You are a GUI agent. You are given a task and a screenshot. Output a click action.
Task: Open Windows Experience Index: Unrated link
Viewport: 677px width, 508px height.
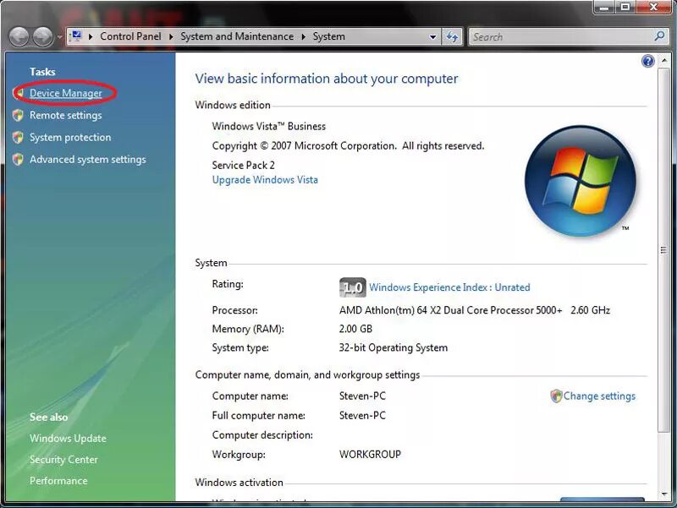[449, 287]
